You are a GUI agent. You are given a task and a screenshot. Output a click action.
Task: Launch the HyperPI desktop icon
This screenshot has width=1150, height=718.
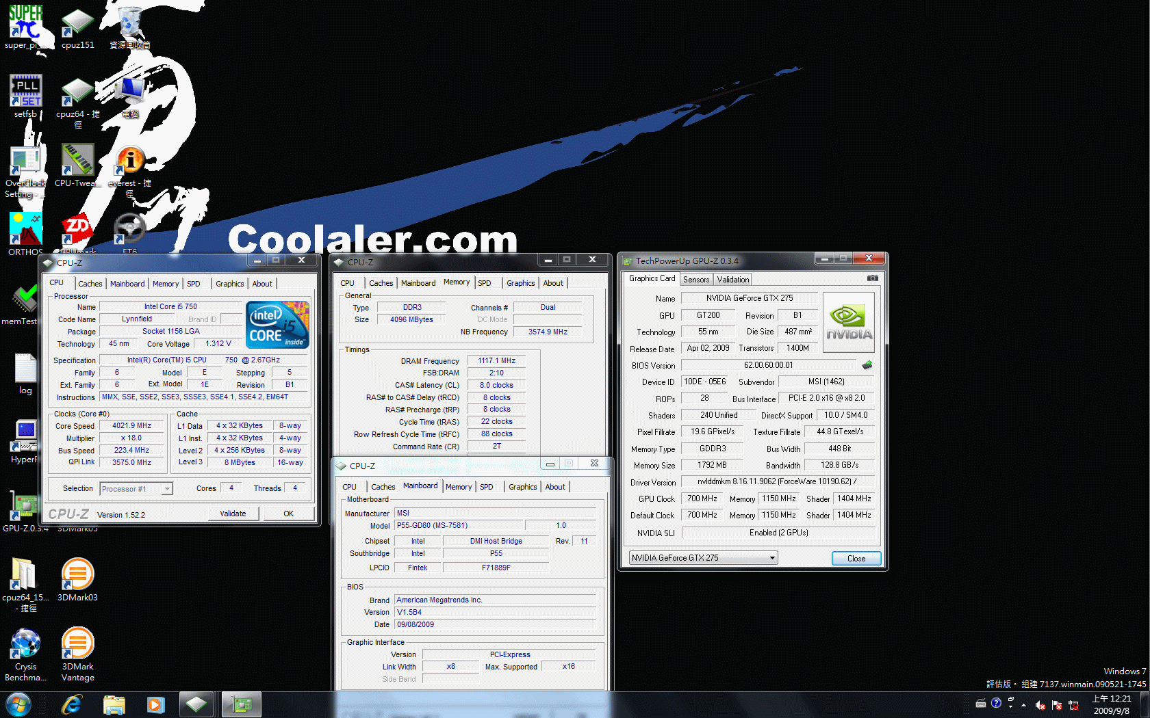pos(25,442)
